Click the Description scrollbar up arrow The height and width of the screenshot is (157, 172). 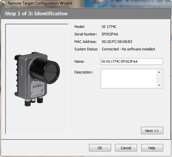[159, 72]
